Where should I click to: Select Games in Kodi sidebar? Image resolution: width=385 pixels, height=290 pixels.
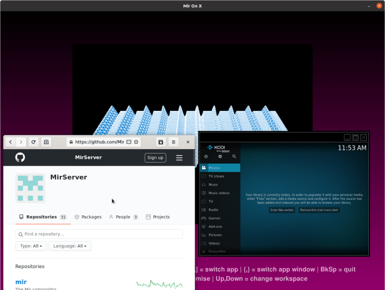coord(220,218)
